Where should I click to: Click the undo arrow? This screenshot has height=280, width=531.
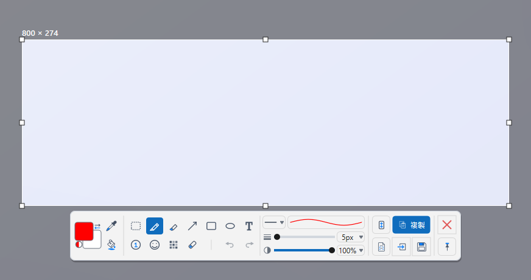pyautogui.click(x=230, y=245)
